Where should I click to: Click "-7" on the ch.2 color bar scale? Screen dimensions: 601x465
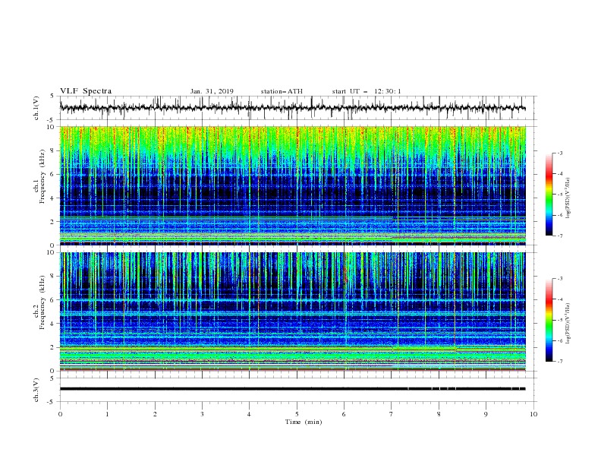coord(560,362)
